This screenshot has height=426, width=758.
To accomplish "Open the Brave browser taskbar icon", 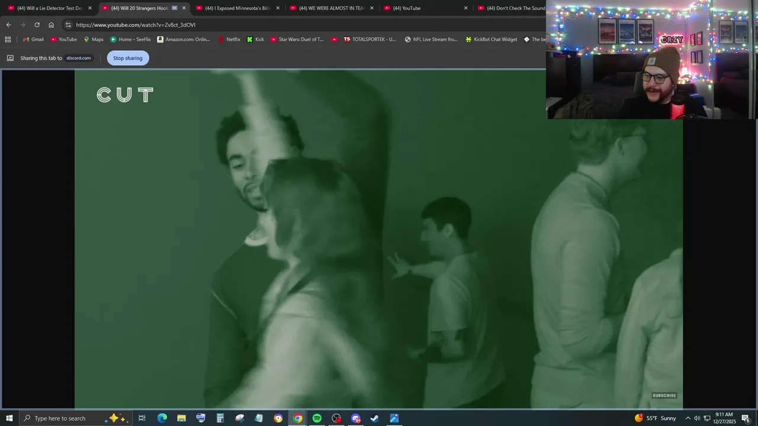I will tap(278, 418).
